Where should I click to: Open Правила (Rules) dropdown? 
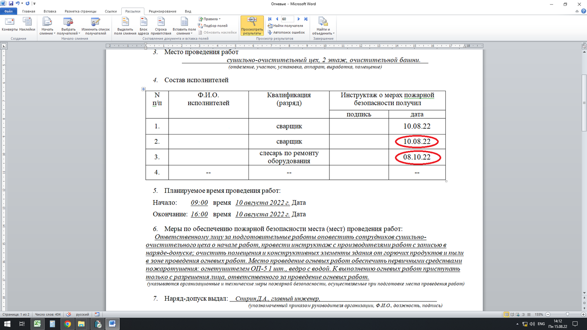pyautogui.click(x=210, y=19)
